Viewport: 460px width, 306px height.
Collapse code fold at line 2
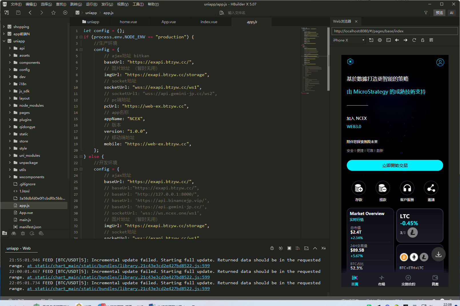[x=81, y=37]
